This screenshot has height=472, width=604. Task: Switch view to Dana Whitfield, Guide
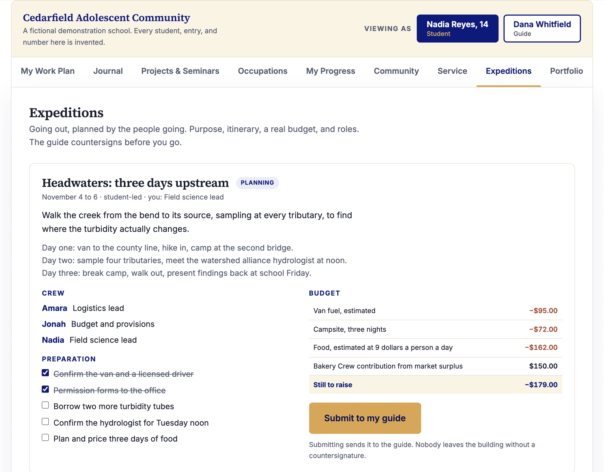pos(542,29)
